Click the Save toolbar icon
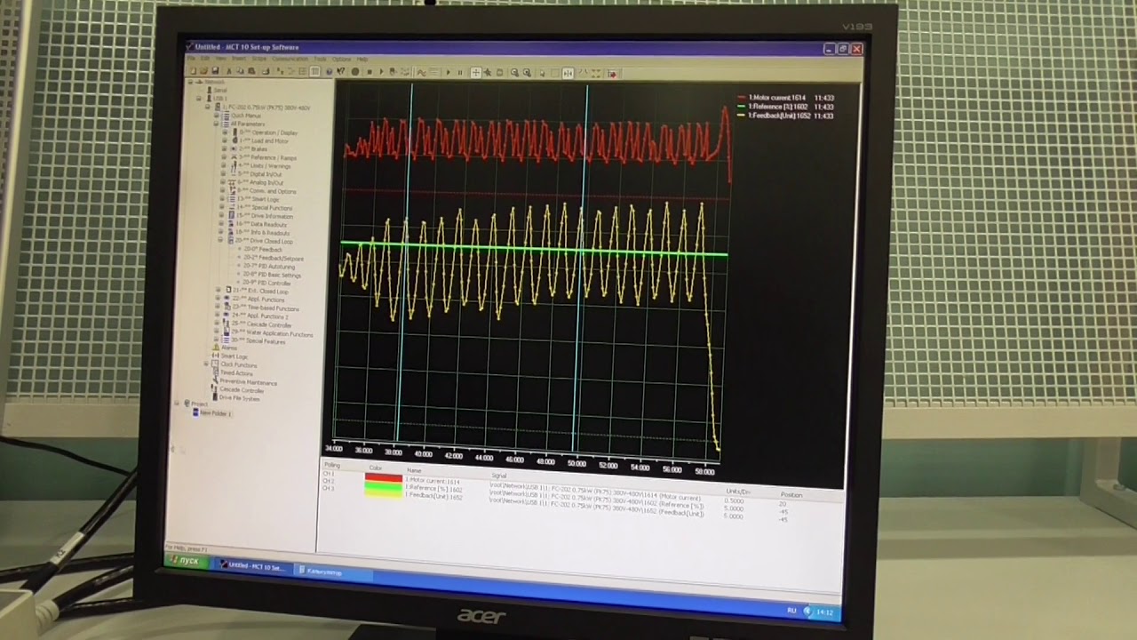Viewport: 1137px width, 640px height. pyautogui.click(x=214, y=70)
